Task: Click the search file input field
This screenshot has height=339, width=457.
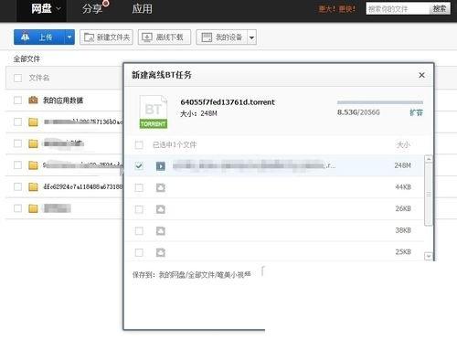Action: (398, 9)
